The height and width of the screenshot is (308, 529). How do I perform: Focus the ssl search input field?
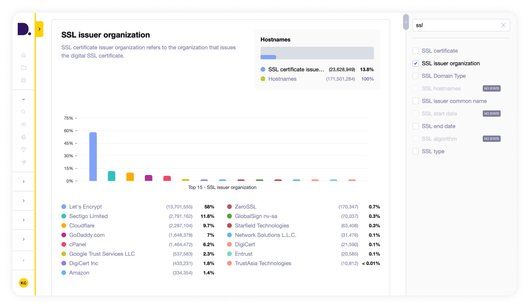(x=456, y=25)
